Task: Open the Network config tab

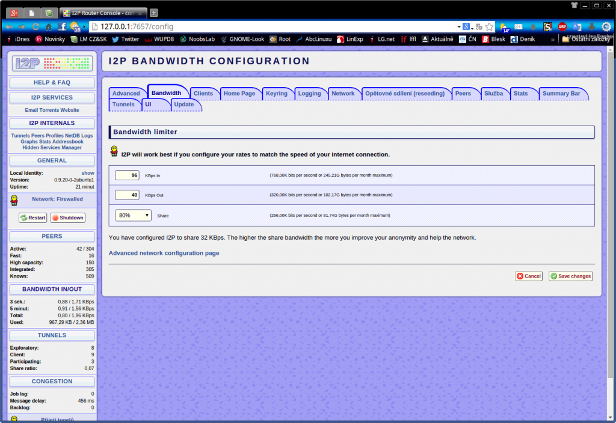Action: pos(343,93)
